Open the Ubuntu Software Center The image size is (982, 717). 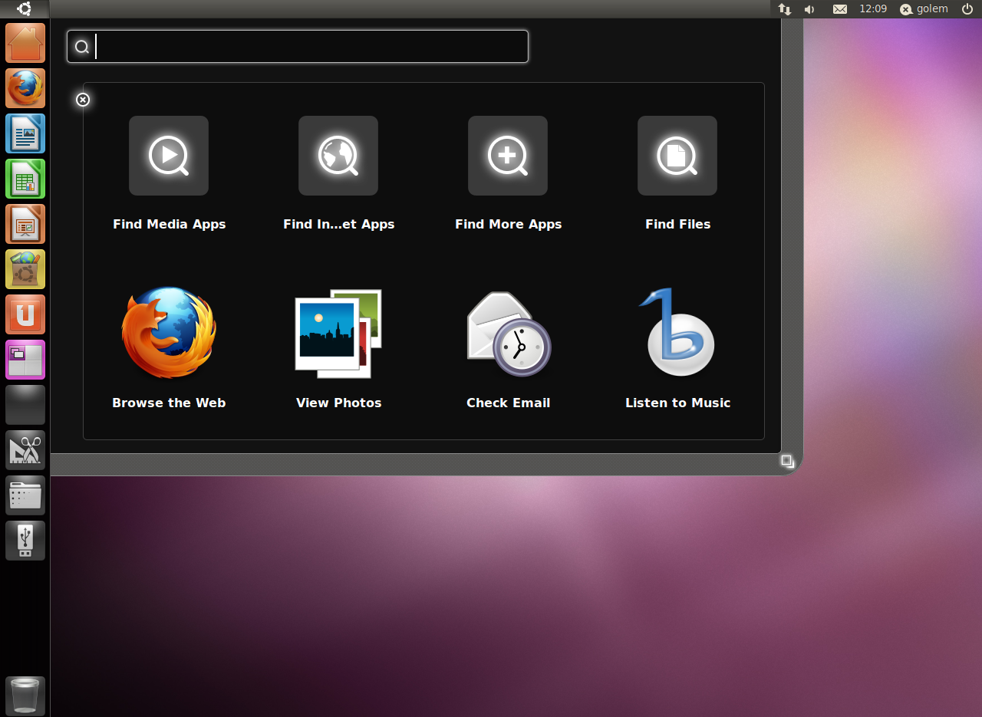25,269
